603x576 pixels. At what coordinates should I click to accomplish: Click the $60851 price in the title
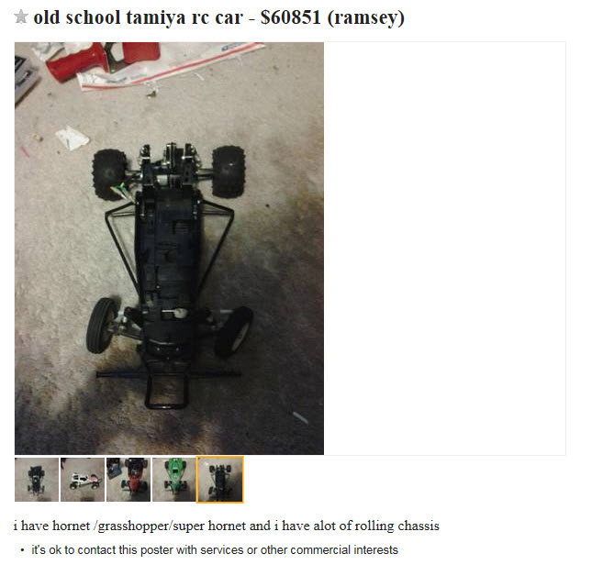click(x=290, y=17)
